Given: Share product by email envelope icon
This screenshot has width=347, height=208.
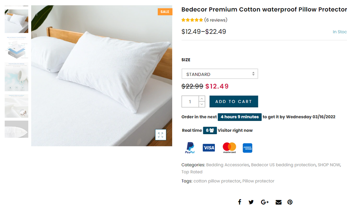Looking at the screenshot, I should click(279, 202).
